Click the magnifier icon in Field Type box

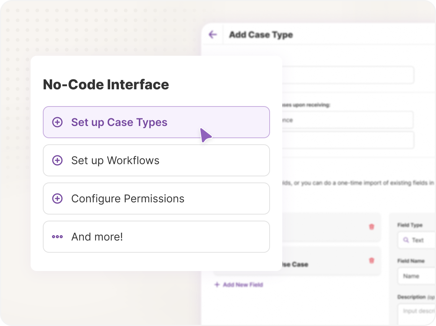[x=406, y=240]
